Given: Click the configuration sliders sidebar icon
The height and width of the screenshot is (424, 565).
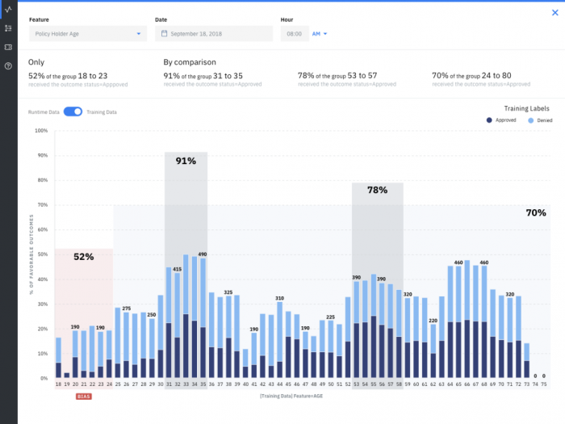Looking at the screenshot, I should click(x=8, y=28).
